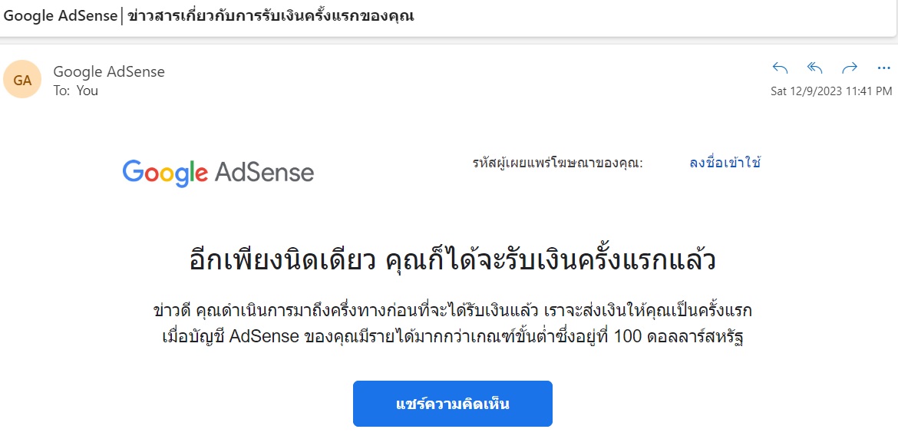Click the รหัสผู้เผยแพร่โฆษณาของคุณ label
This screenshot has height=439, width=898.
[557, 163]
